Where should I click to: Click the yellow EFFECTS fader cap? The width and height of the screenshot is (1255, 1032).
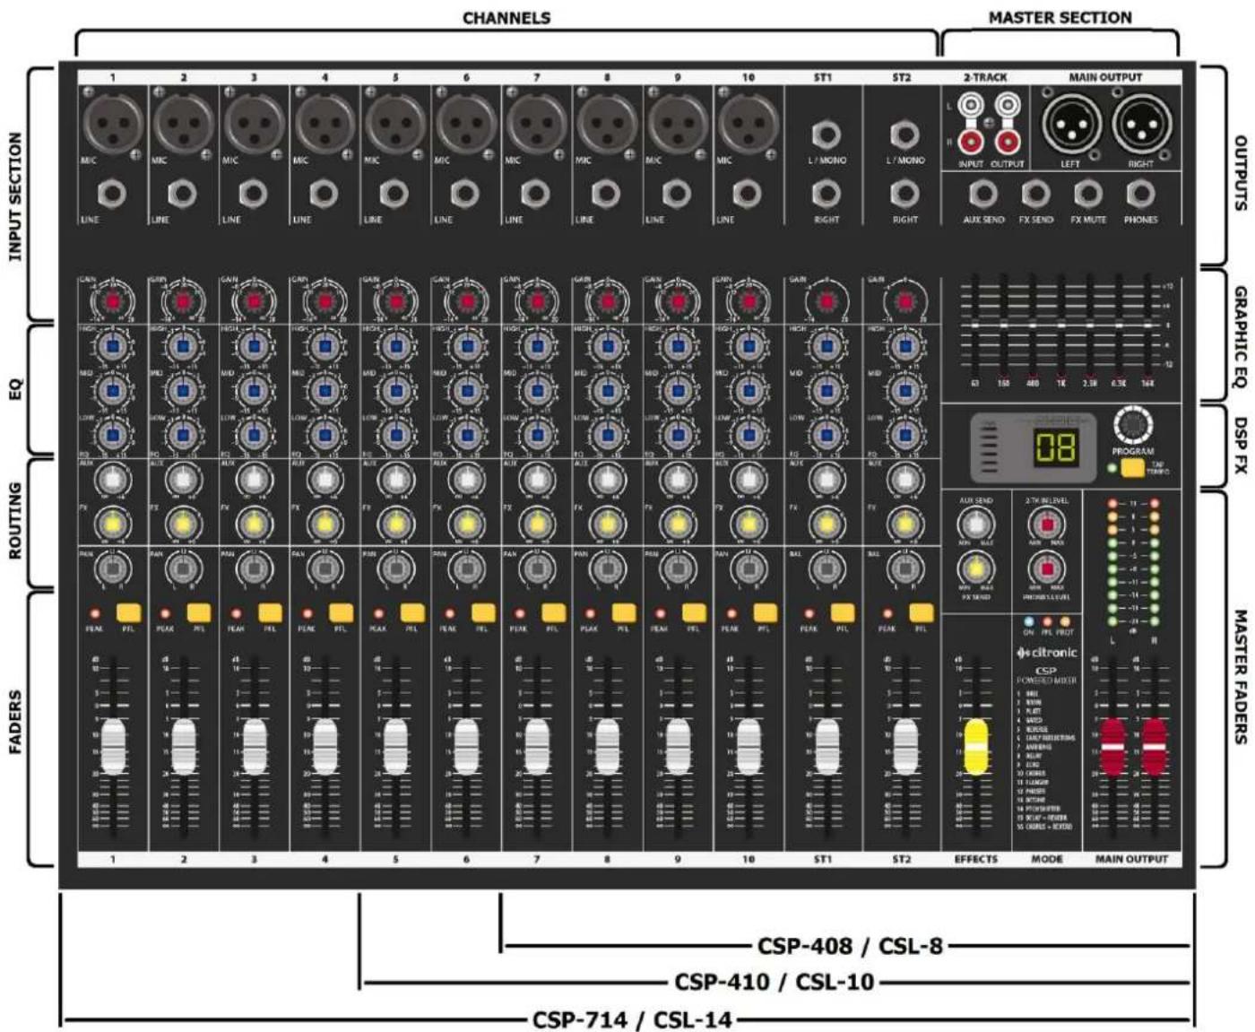tap(975, 746)
